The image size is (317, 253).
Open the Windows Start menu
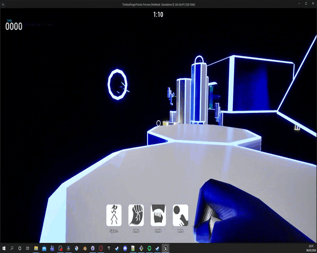pos(4,249)
